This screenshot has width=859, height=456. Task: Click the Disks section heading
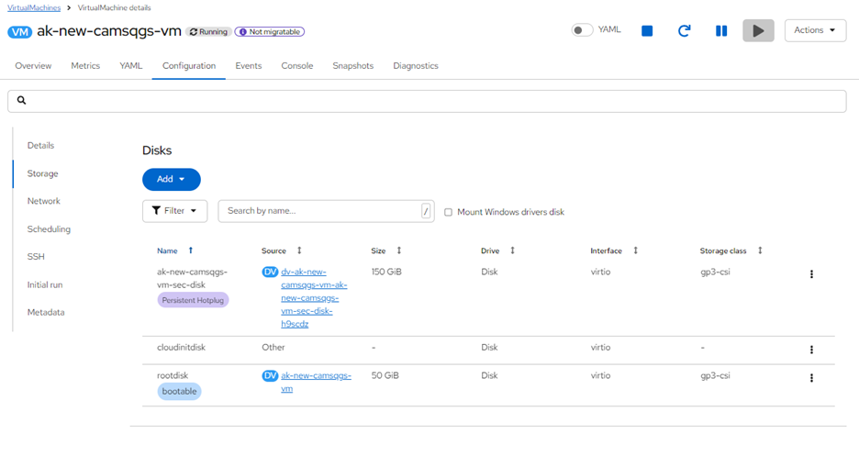157,150
